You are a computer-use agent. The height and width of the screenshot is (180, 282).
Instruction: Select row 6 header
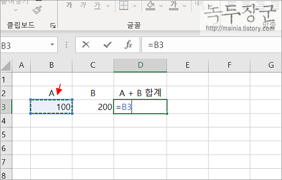click(x=6, y=148)
